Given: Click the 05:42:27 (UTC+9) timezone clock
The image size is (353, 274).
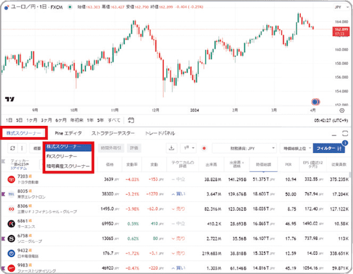Looking at the screenshot, I should click(x=331, y=121).
